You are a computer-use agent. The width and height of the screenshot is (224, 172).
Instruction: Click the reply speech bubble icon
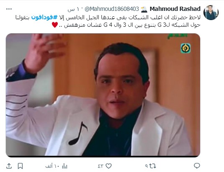tap(197, 166)
